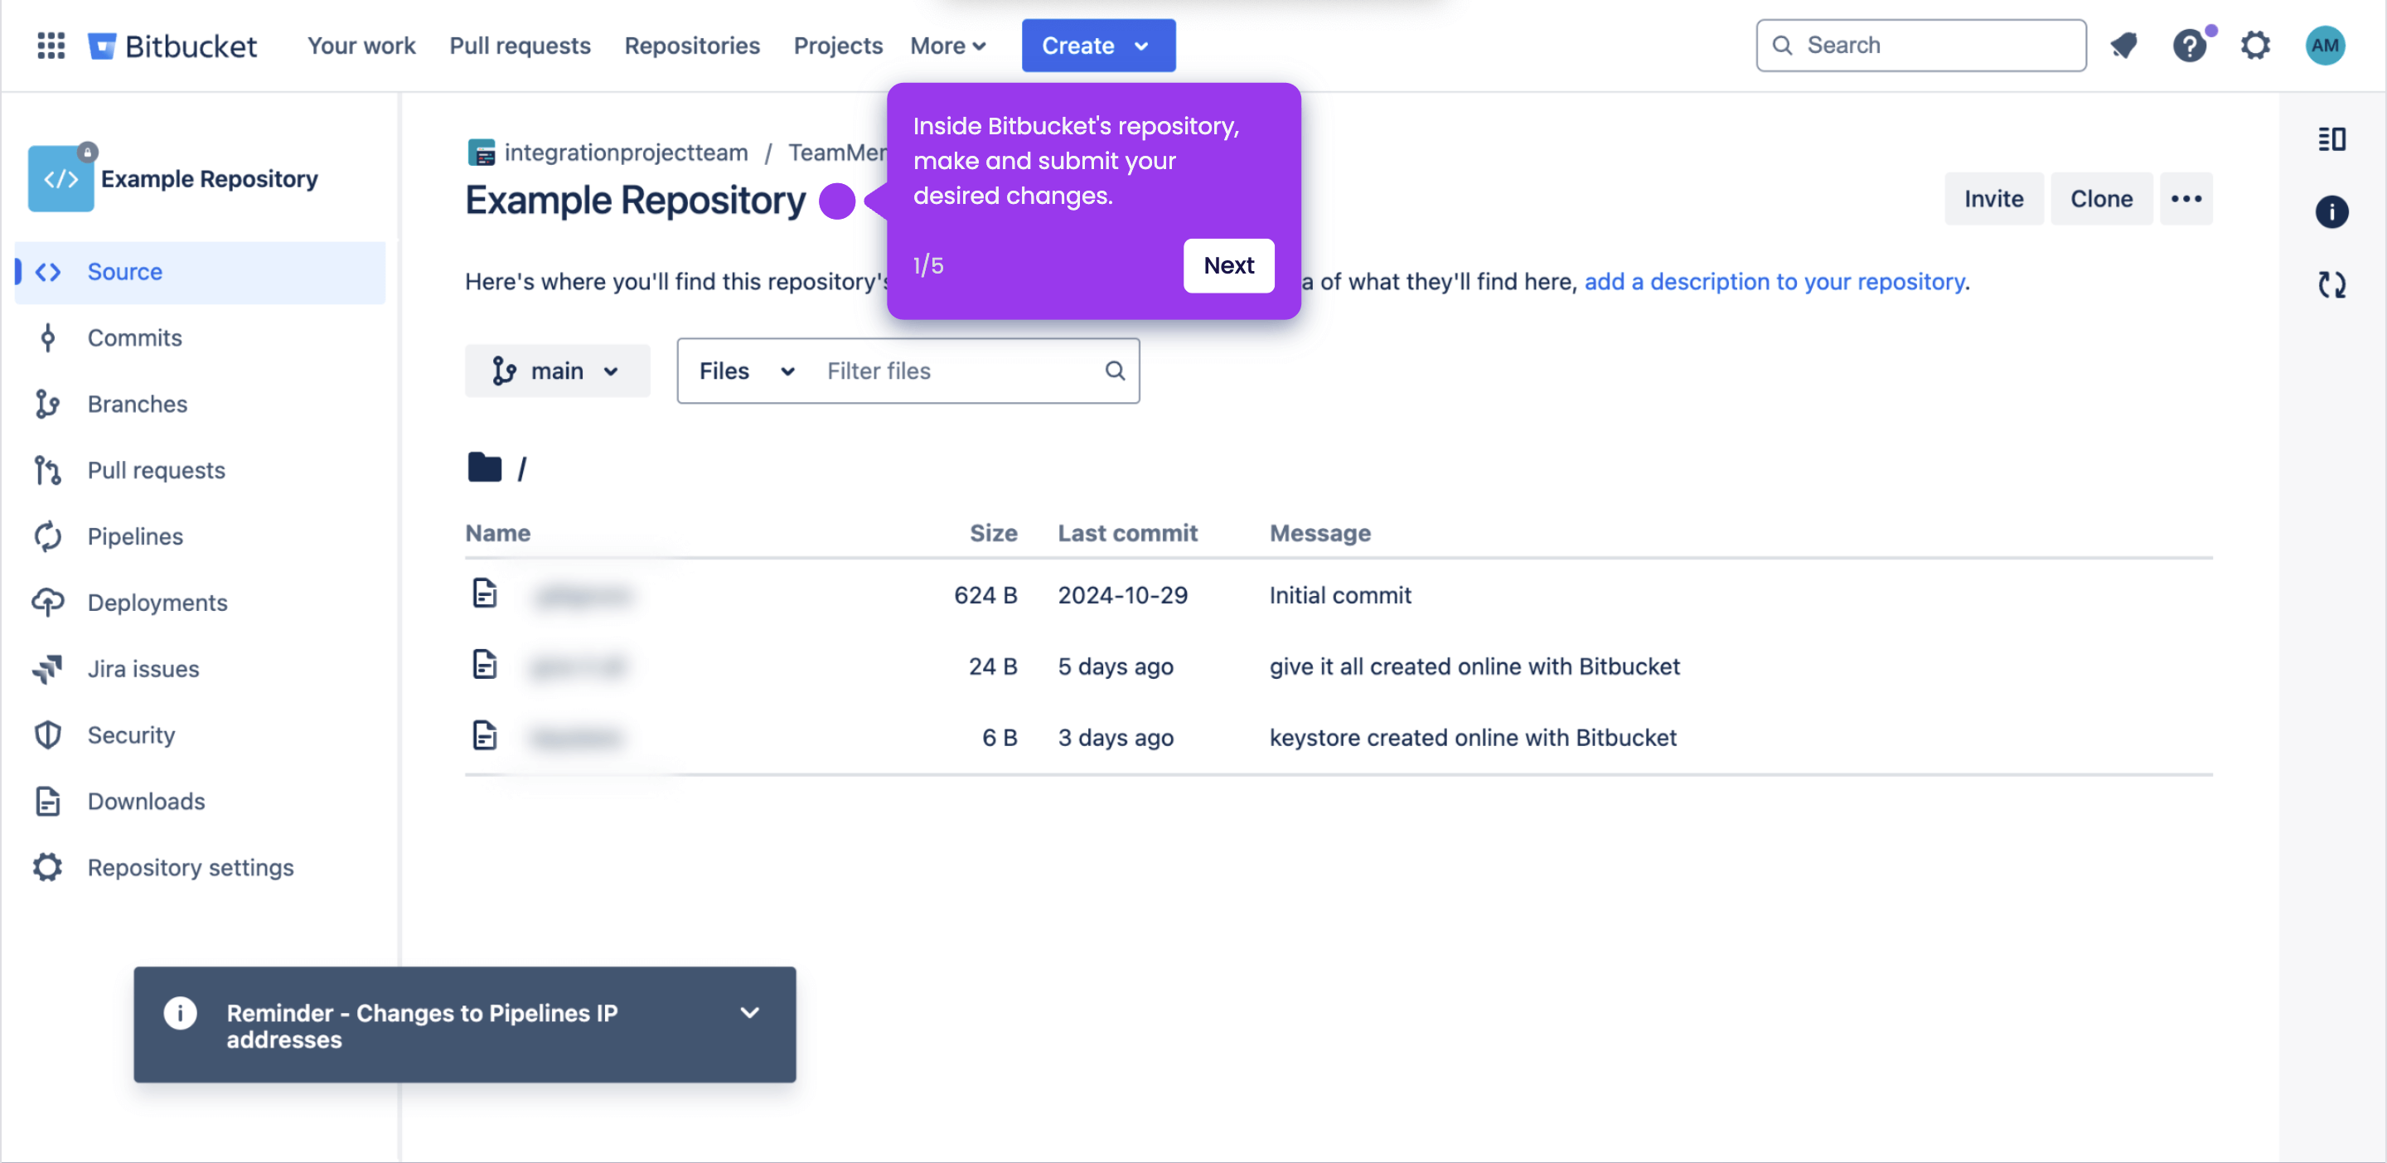The width and height of the screenshot is (2387, 1163).
Task: Click the Invite button
Action: click(x=1993, y=198)
